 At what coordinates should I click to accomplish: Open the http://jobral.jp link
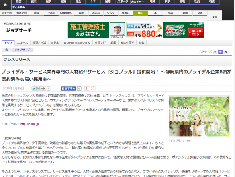tap(29, 124)
